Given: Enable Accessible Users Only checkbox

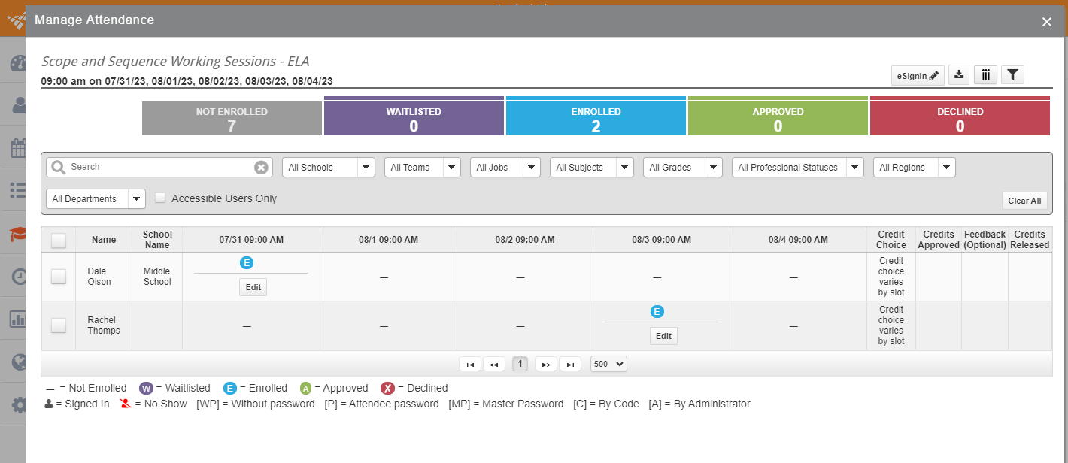Looking at the screenshot, I should click(160, 198).
